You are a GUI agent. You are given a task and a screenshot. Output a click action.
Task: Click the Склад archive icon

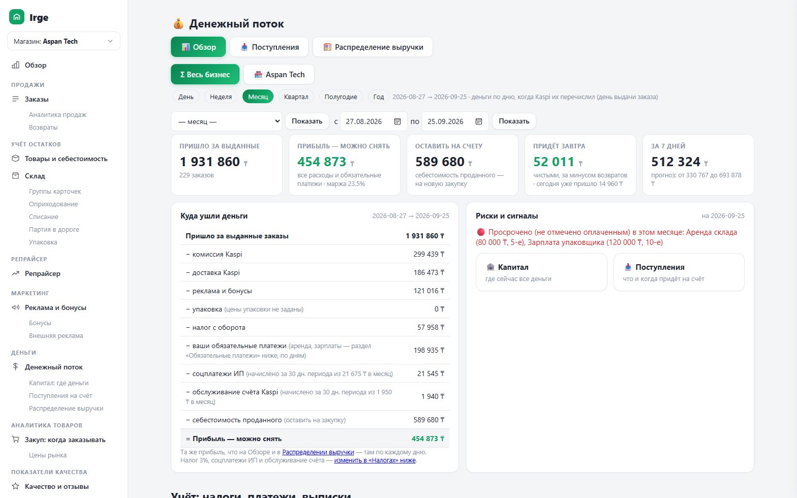16,176
